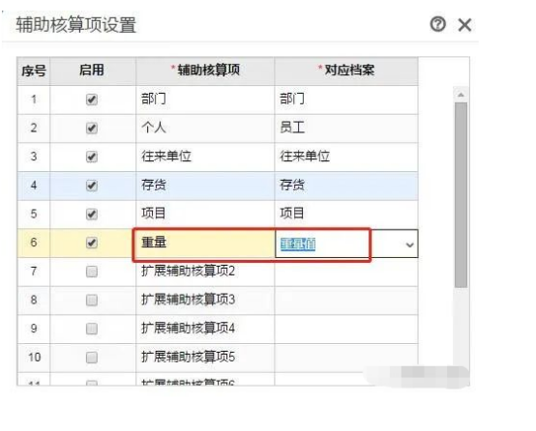The height and width of the screenshot is (431, 536).
Task: Open the help question mark icon
Action: [437, 24]
